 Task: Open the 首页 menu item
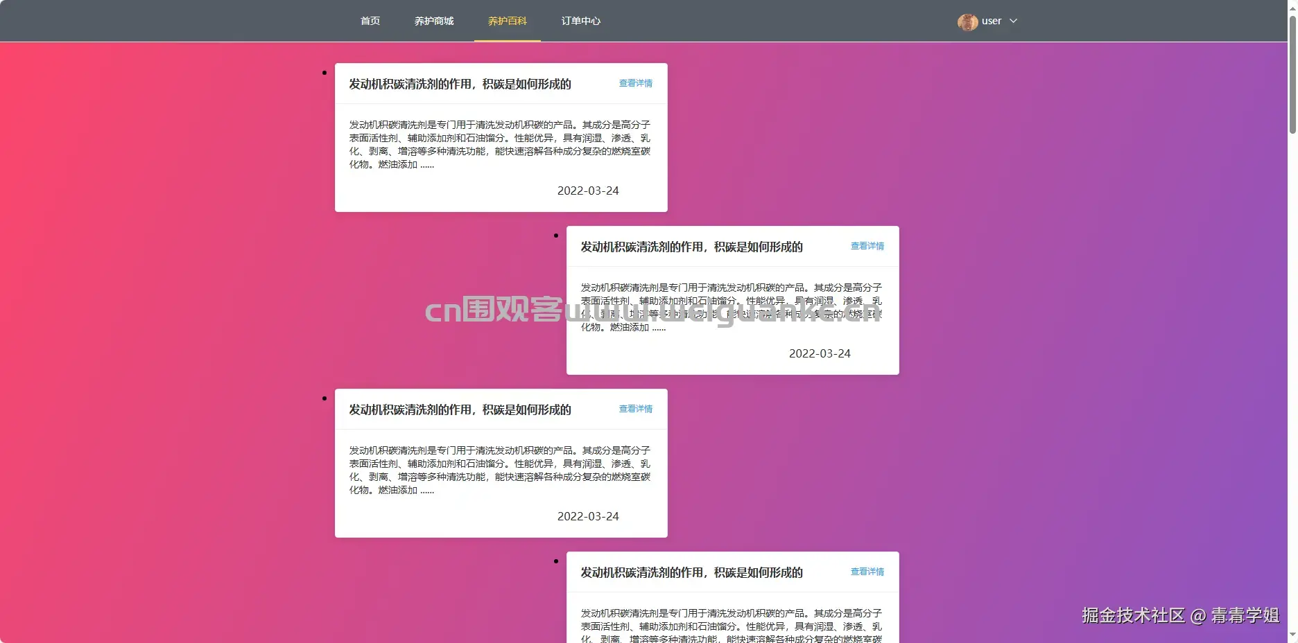tap(370, 21)
